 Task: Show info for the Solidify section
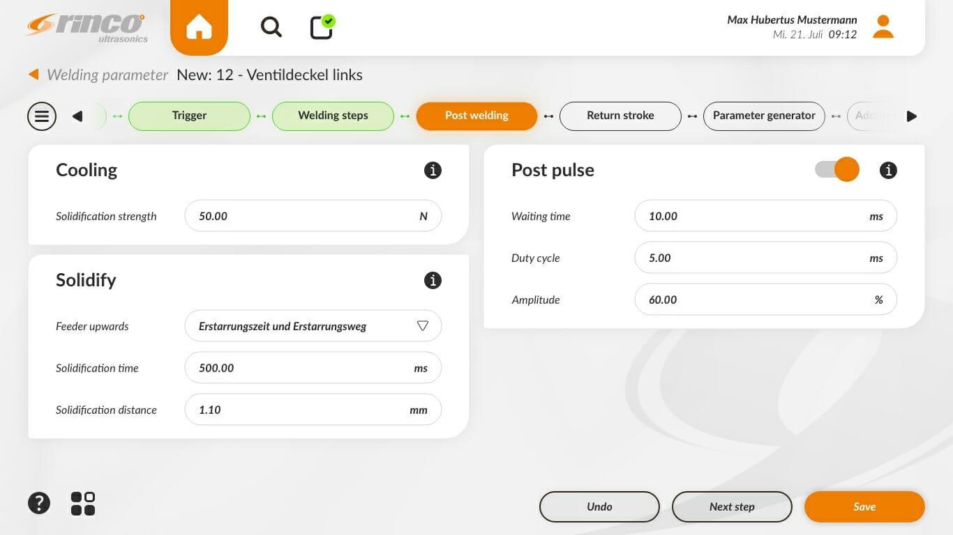(x=433, y=280)
